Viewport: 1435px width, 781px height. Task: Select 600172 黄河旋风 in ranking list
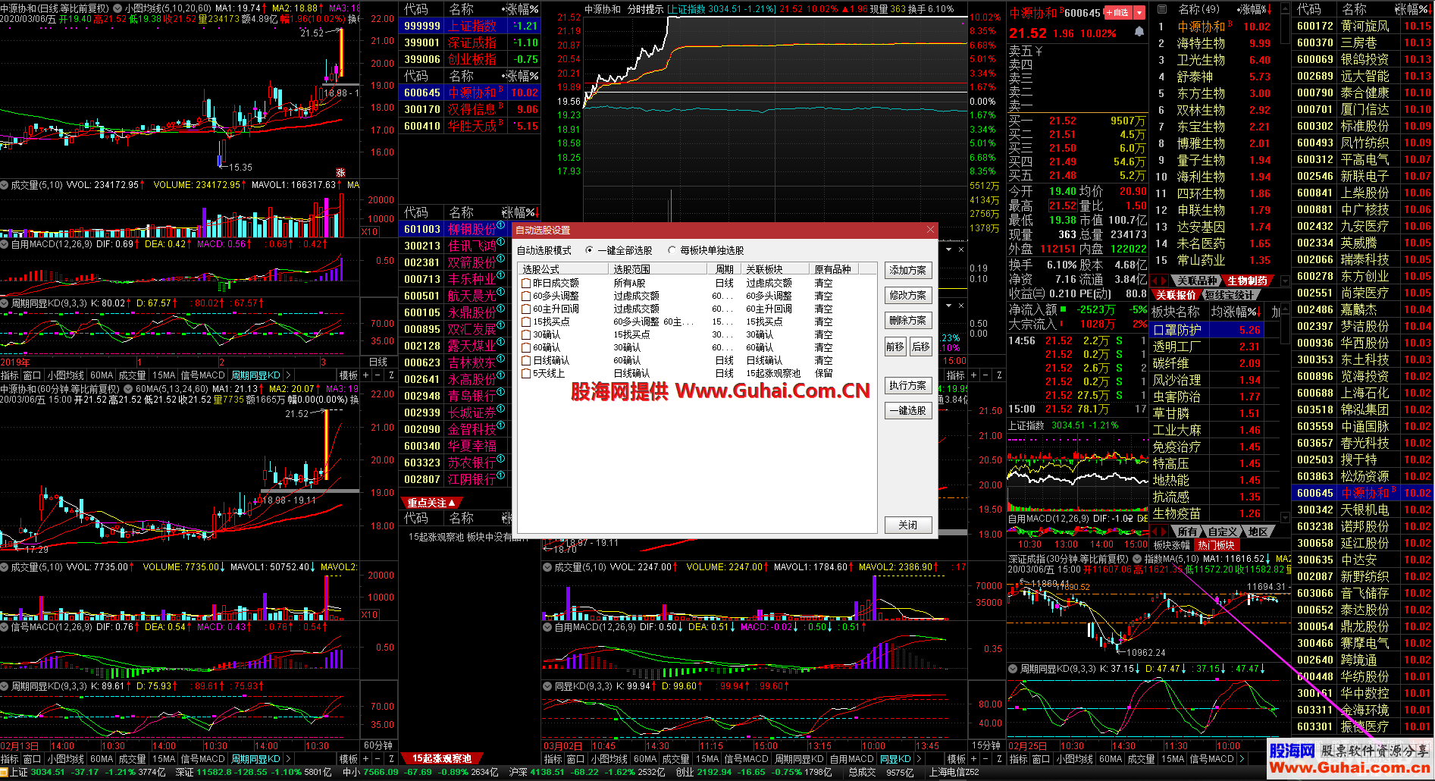pyautogui.click(x=1363, y=26)
